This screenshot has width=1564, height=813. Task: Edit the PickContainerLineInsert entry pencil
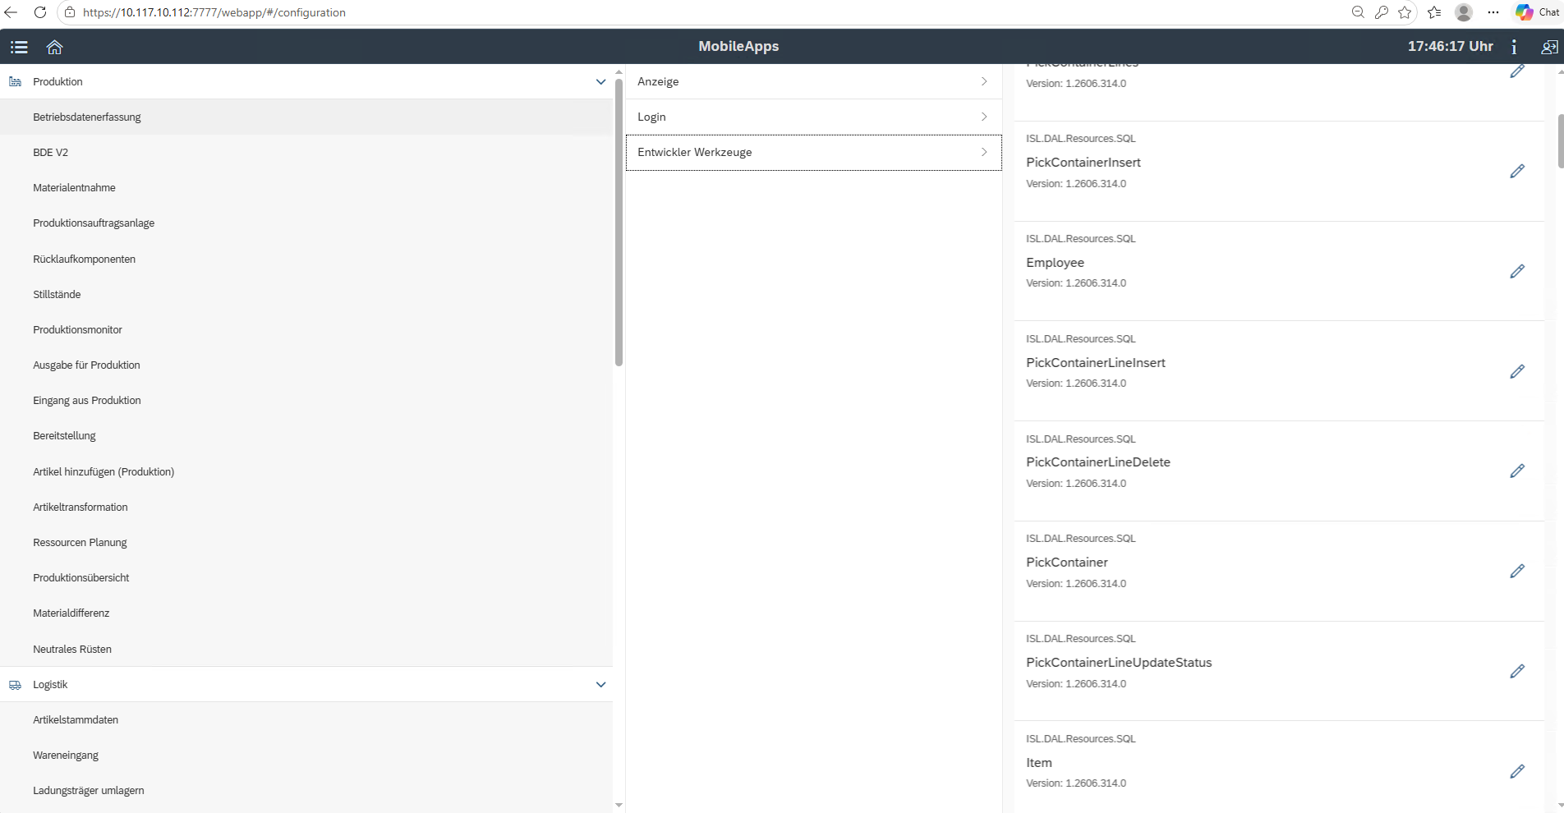click(x=1517, y=372)
